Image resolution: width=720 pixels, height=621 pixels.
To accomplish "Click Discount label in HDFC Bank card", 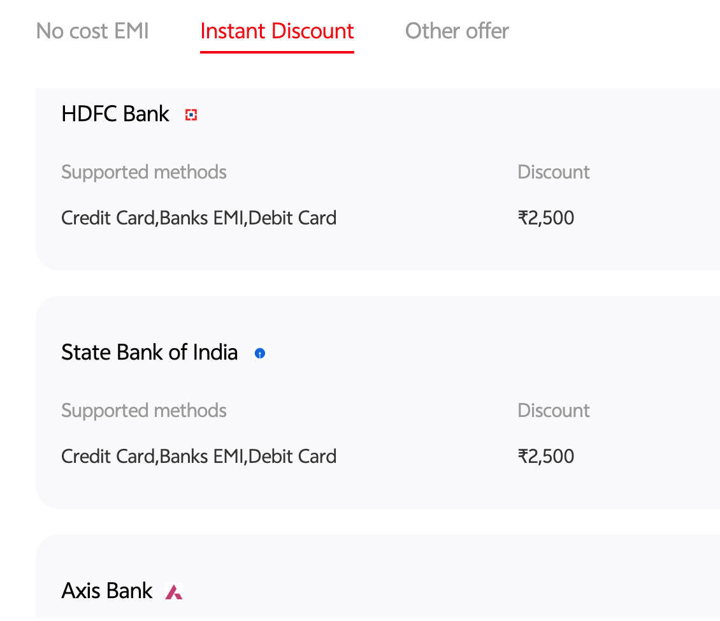I will click(x=553, y=172).
